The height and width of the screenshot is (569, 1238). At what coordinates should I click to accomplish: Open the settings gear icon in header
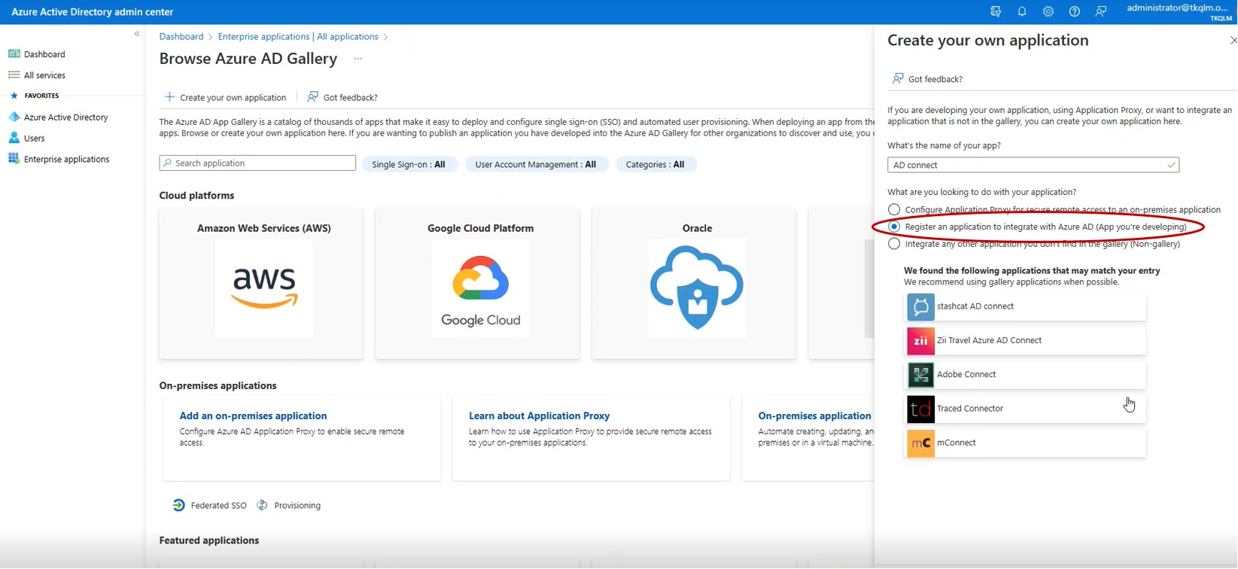click(1048, 11)
